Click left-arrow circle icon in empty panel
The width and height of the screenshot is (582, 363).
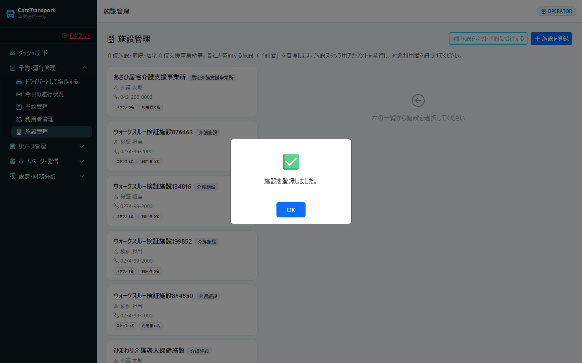tap(418, 100)
